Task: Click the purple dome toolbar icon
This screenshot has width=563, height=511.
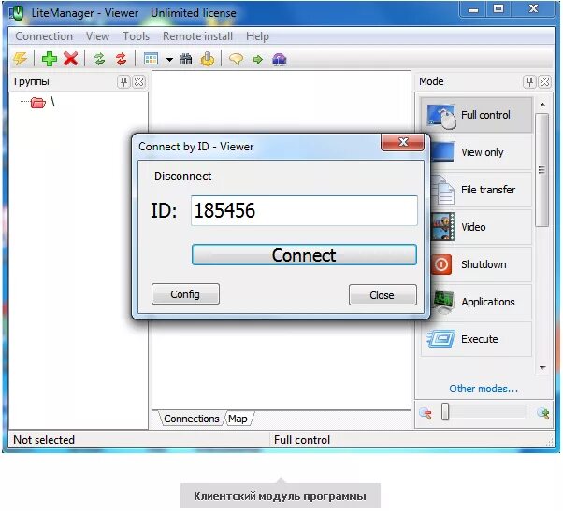Action: tap(280, 59)
